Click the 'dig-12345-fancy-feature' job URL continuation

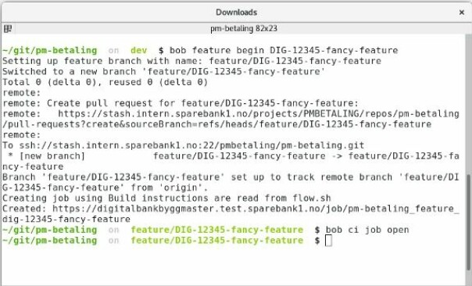(66, 219)
